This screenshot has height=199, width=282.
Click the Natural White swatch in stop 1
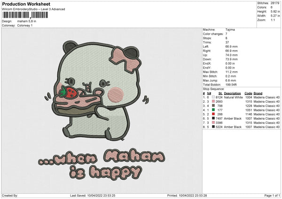pos(214,97)
